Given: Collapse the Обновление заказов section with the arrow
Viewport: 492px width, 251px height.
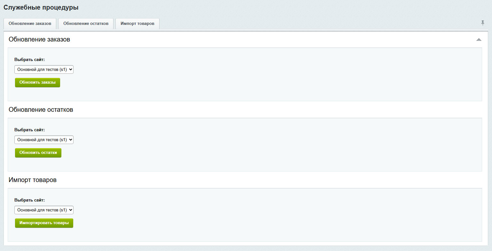Looking at the screenshot, I should (479, 40).
